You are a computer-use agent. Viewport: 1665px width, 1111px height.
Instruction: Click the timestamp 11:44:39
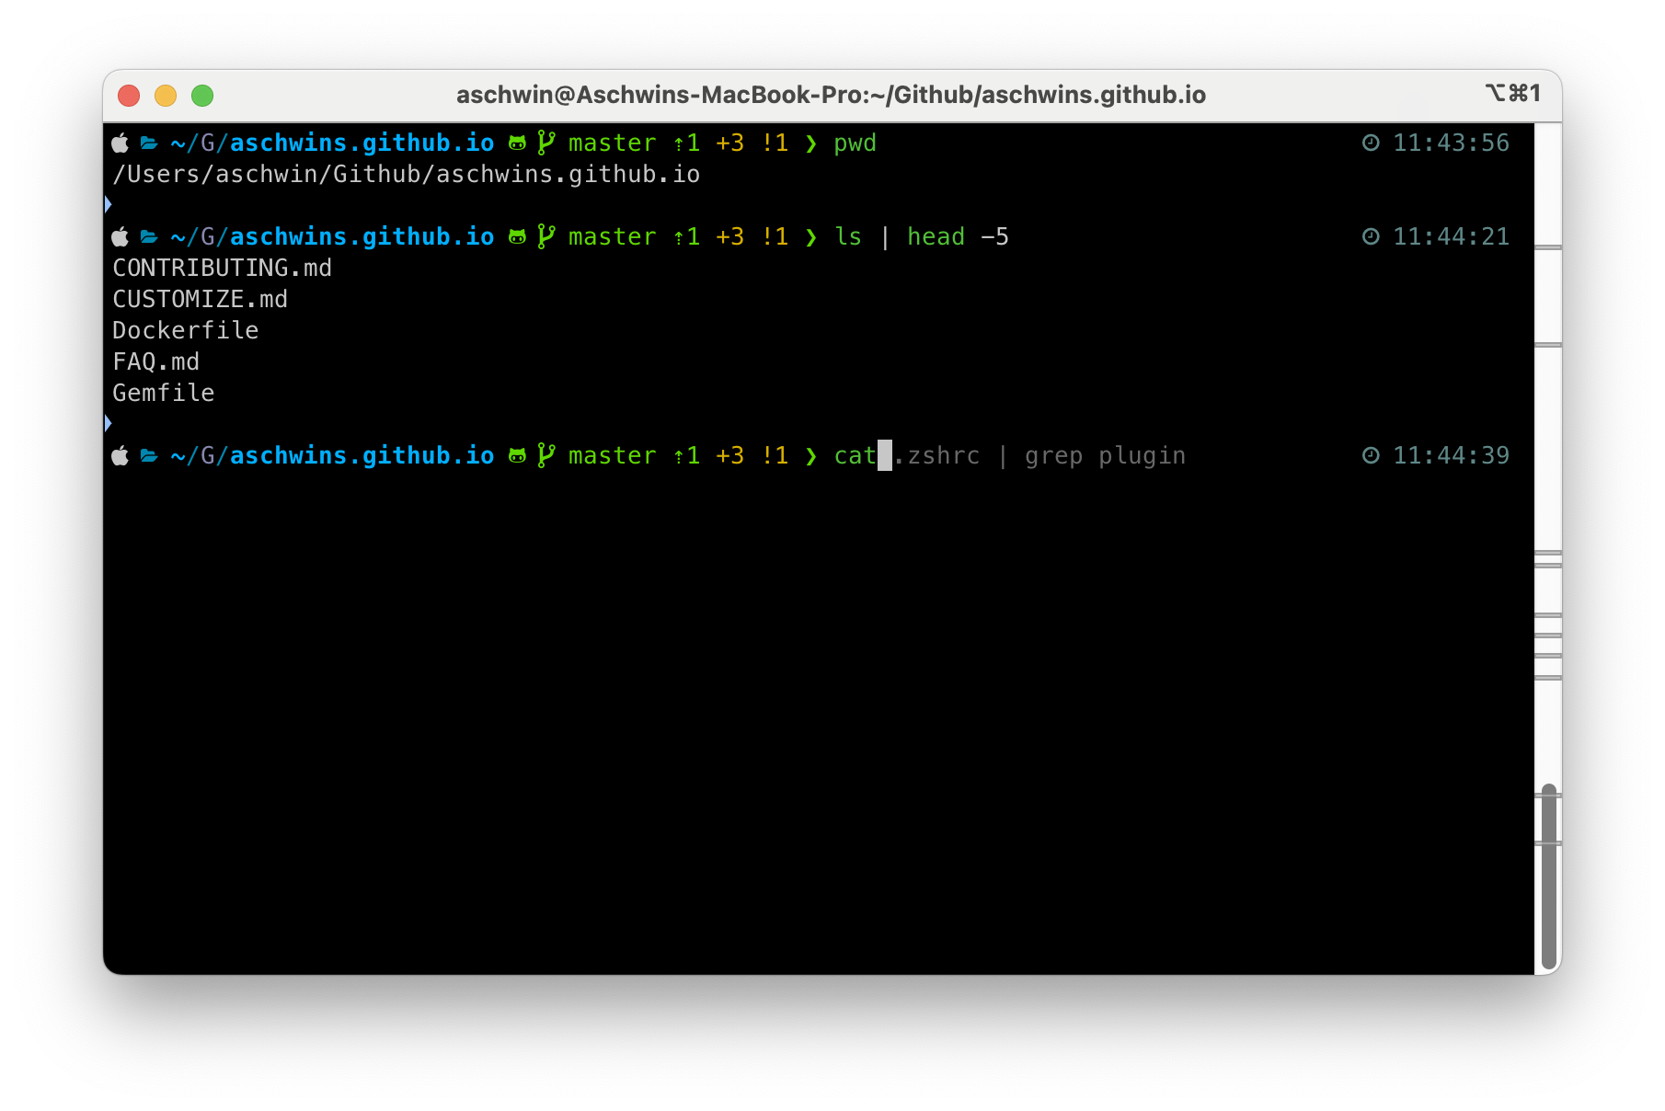[1451, 455]
